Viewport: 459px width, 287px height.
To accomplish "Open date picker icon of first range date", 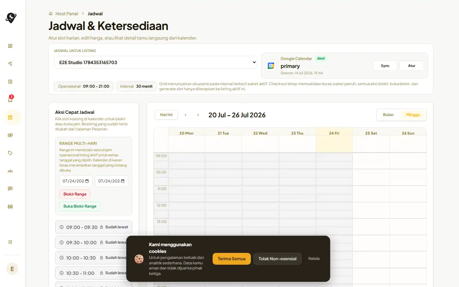I will (x=87, y=181).
